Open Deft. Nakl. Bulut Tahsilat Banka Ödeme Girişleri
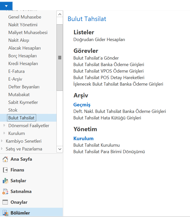Viewport: 190px width, 217px height. point(120,111)
